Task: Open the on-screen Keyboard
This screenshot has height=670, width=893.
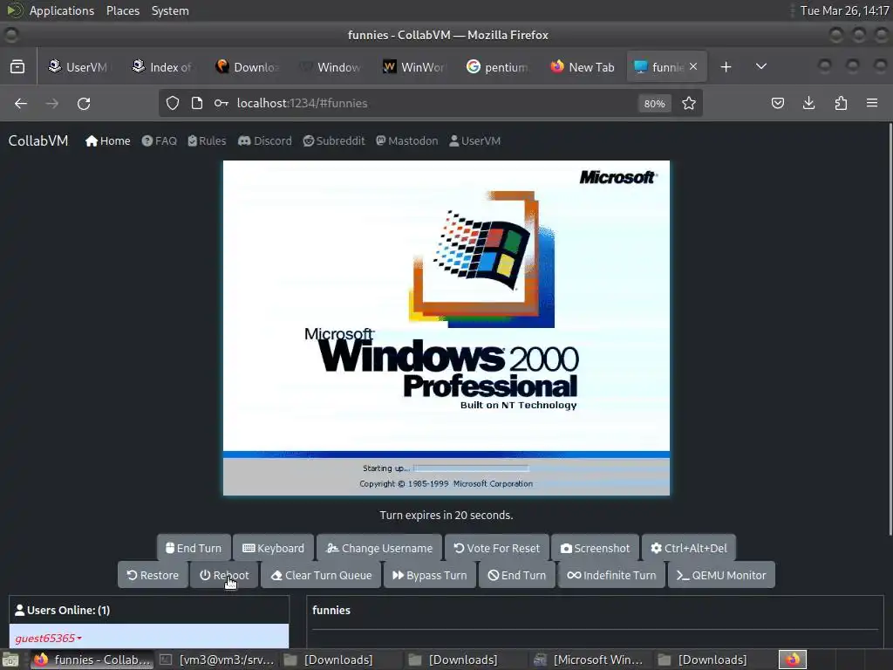Action: coord(273,548)
